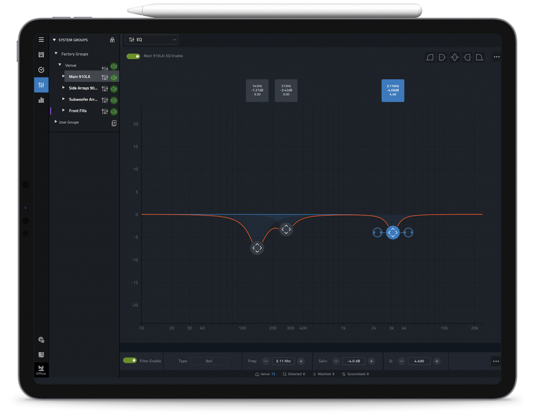The image size is (535, 418).
Task: Disable the Main 910LA EQ Enable toggle
Action: click(x=133, y=55)
